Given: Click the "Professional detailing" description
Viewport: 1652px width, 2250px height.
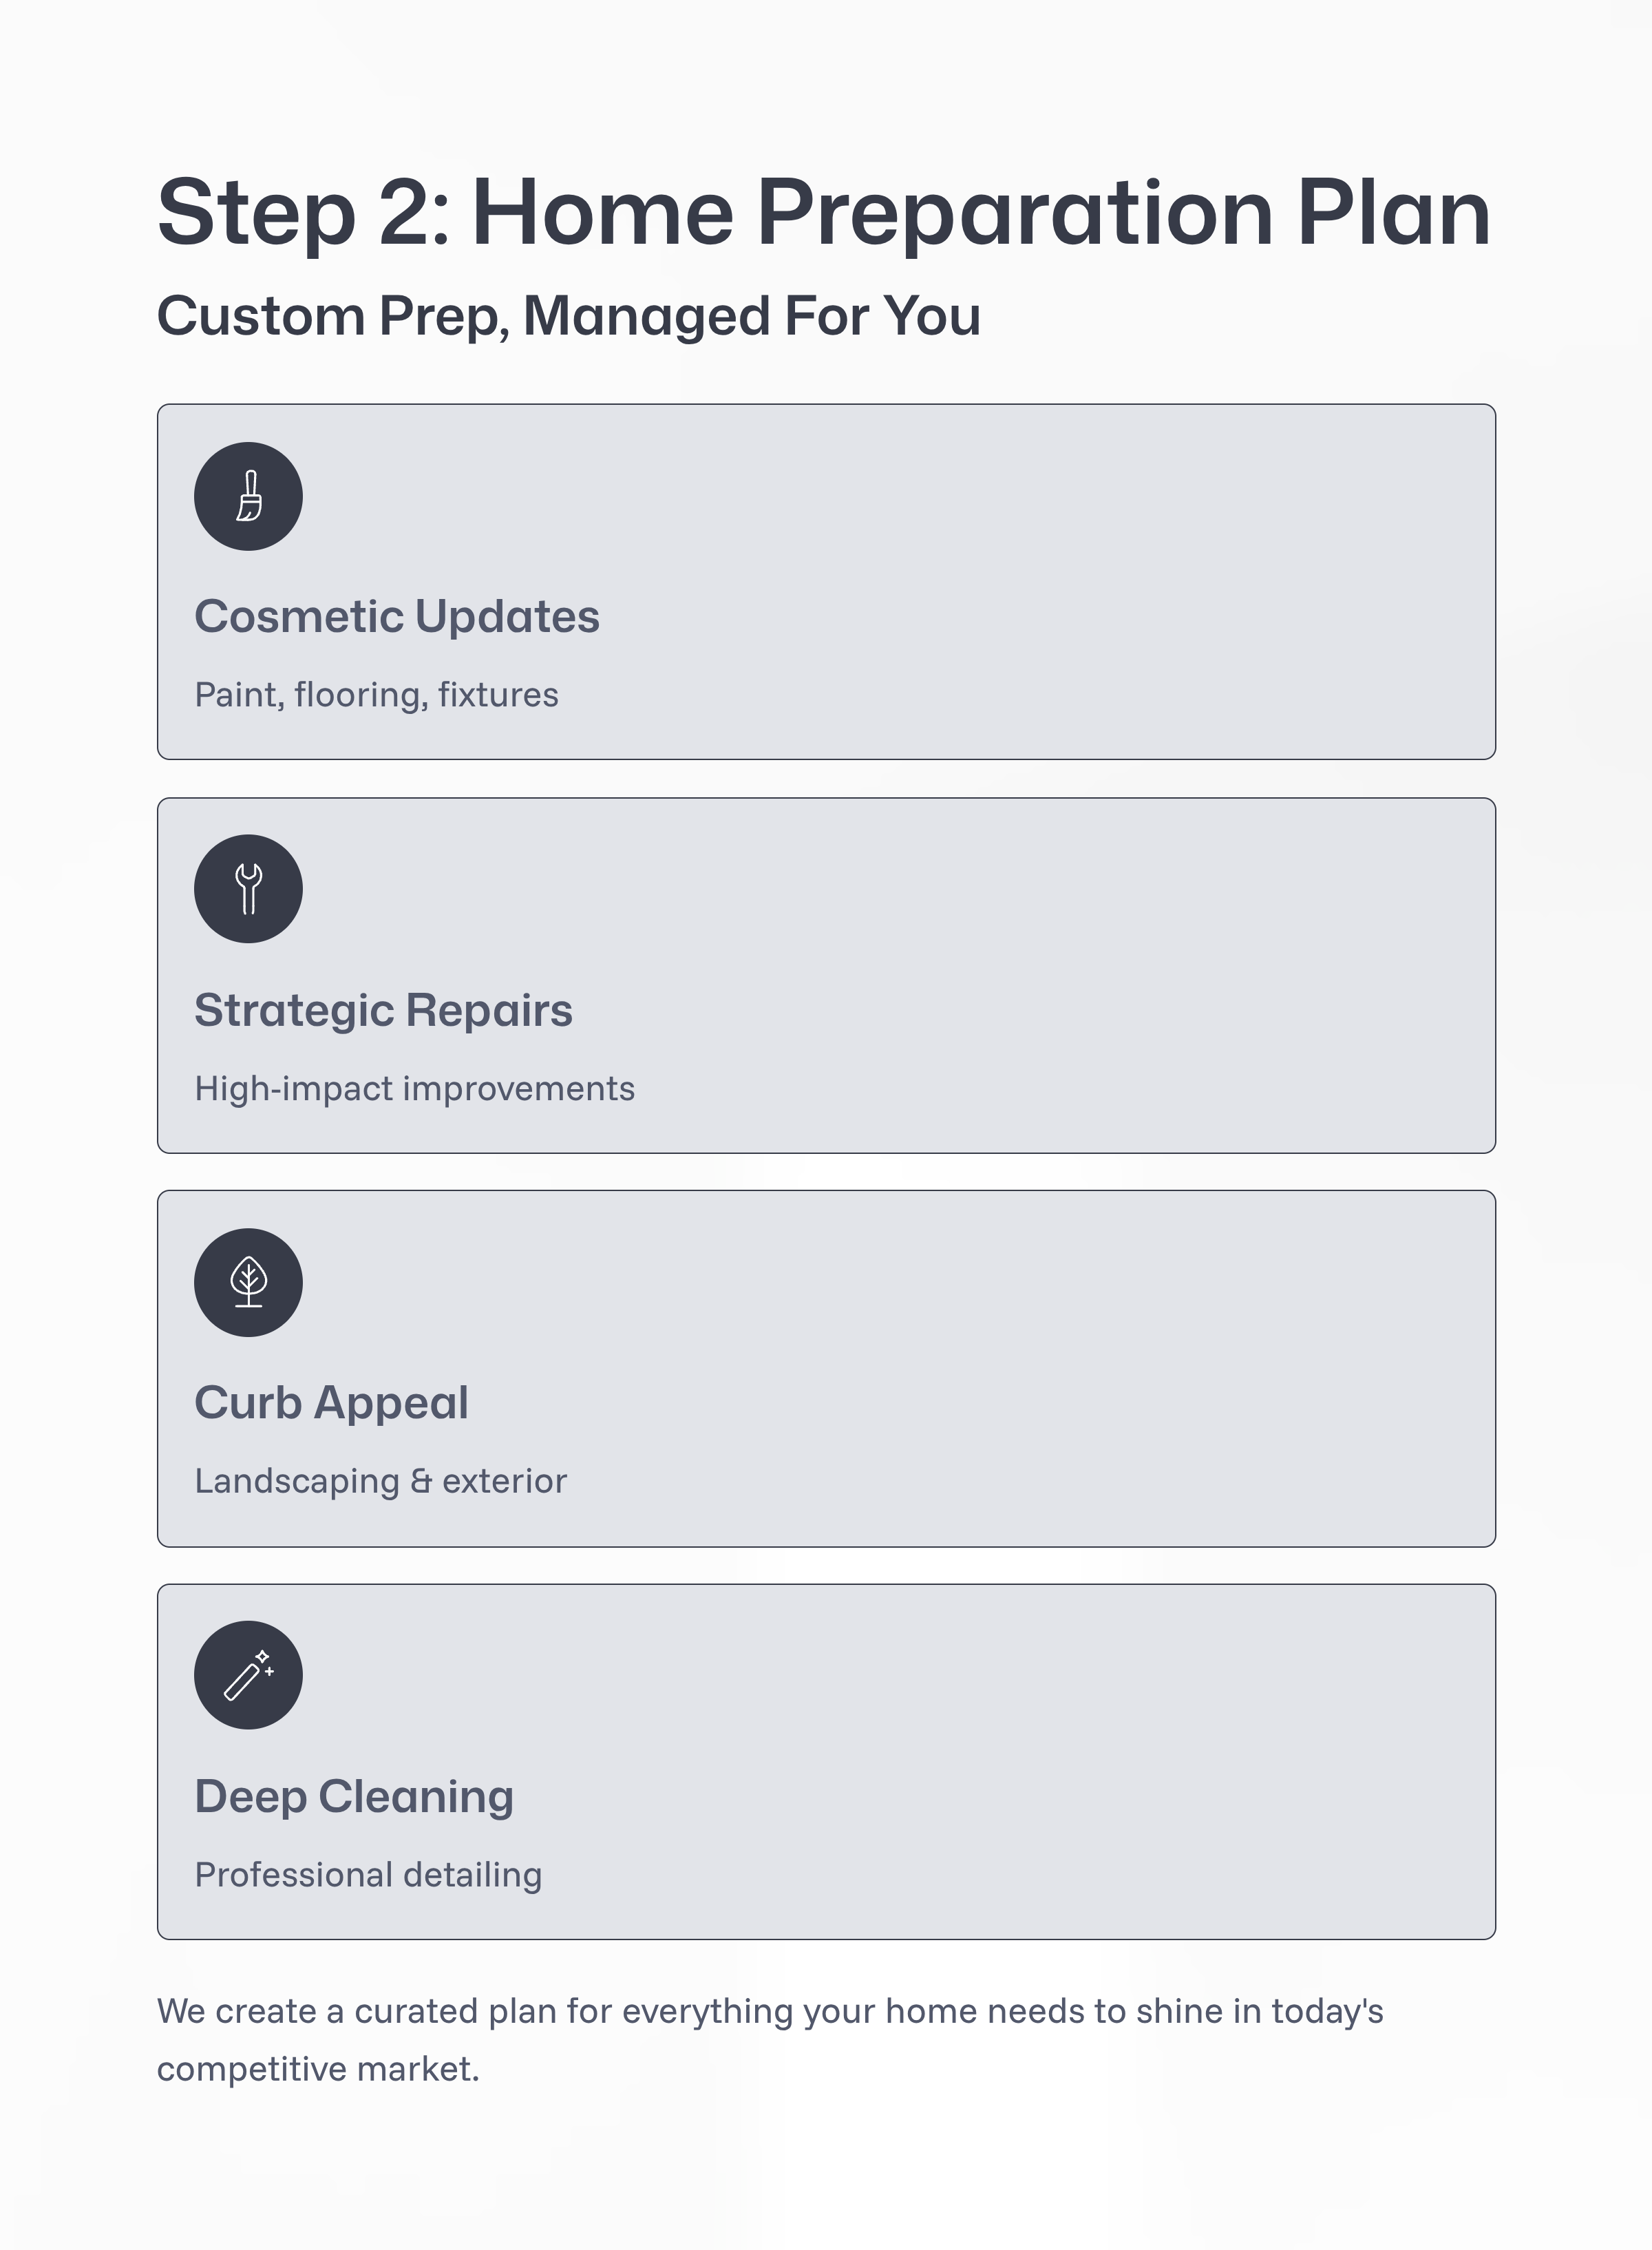Looking at the screenshot, I should pos(368,1875).
